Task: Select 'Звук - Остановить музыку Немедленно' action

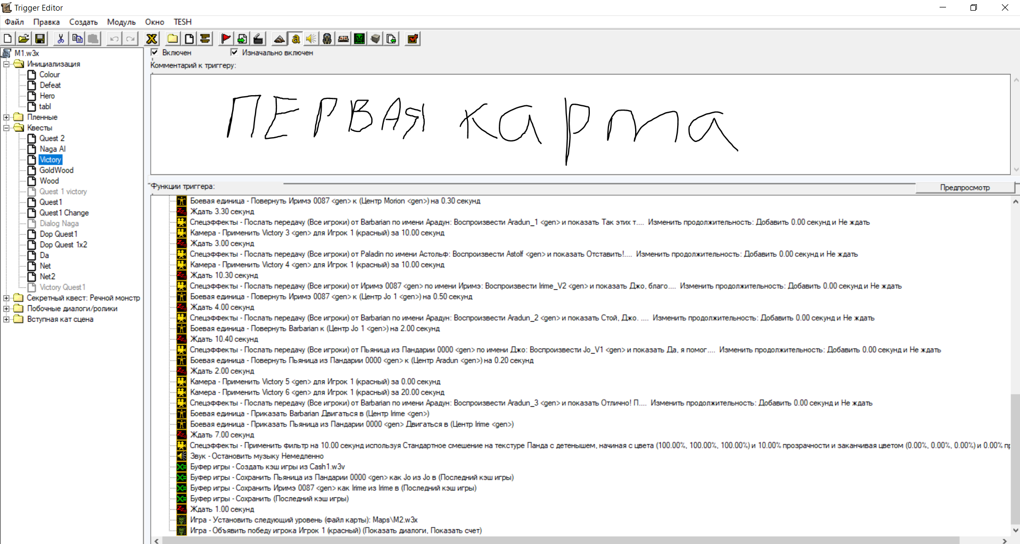Action: pyautogui.click(x=257, y=456)
